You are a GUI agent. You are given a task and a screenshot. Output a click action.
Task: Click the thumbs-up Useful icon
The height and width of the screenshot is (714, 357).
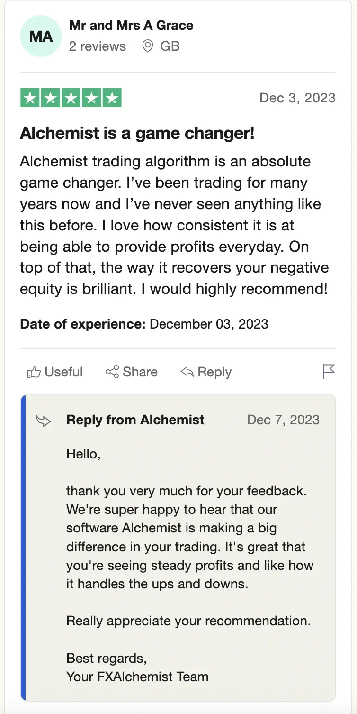34,372
